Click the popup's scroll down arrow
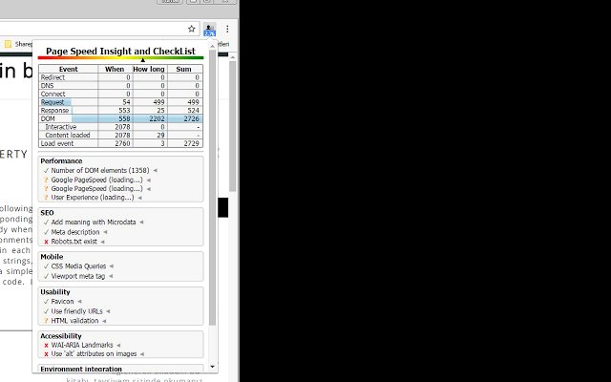The height and width of the screenshot is (382, 611). coord(212,367)
